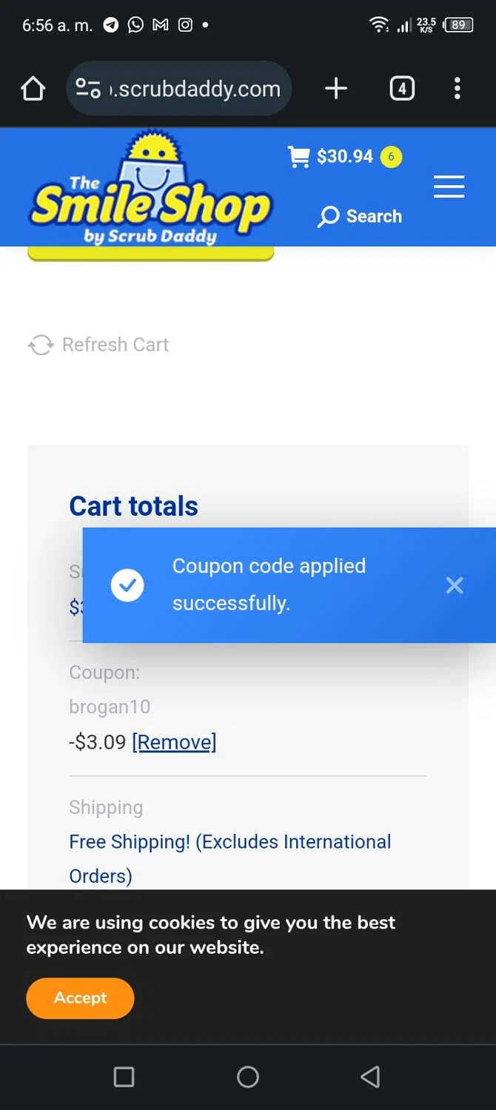Tap the Search label in header

point(374,217)
